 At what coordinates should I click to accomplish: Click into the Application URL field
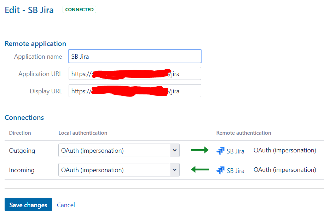[135, 74]
